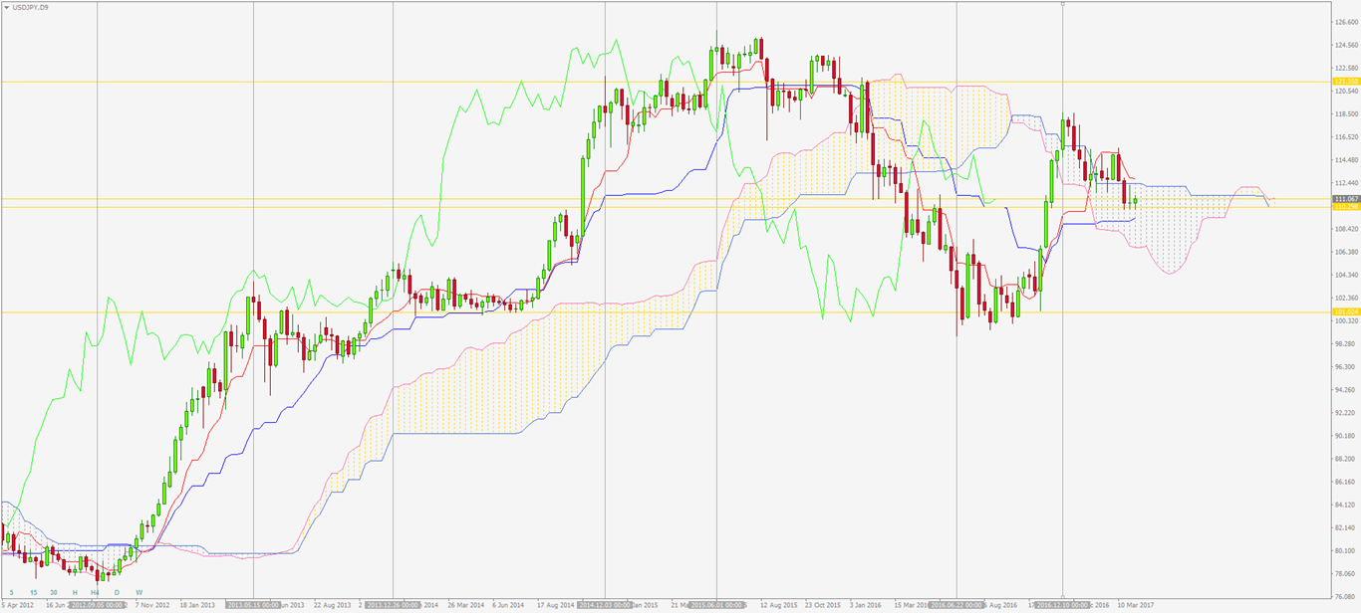Click the 2013.05.15 vertical line date label
Screen dimensions: 1361x613
[253, 605]
